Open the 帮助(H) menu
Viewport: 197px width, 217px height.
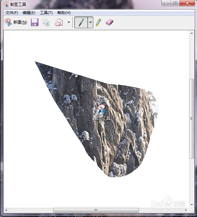click(64, 13)
